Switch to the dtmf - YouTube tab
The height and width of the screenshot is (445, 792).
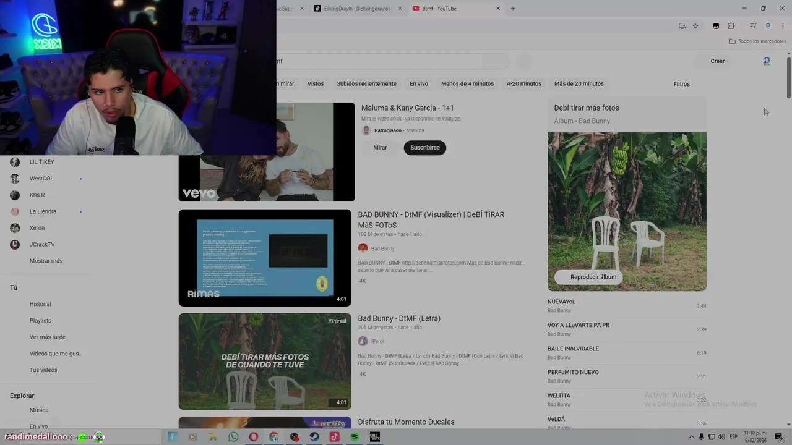[x=457, y=9]
